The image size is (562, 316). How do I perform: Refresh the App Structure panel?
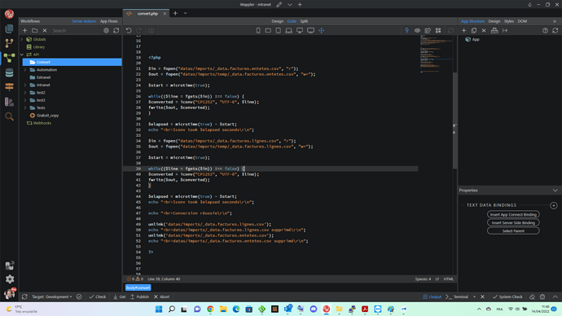pos(555,31)
